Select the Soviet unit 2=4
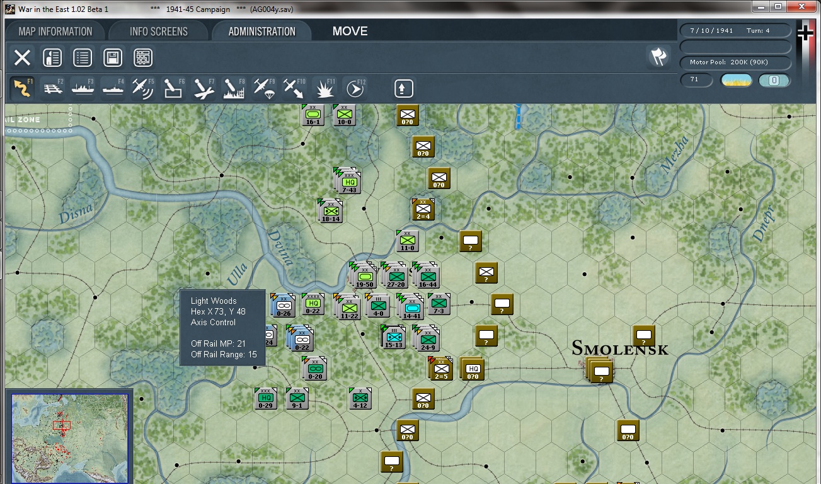The image size is (821, 484). (423, 210)
